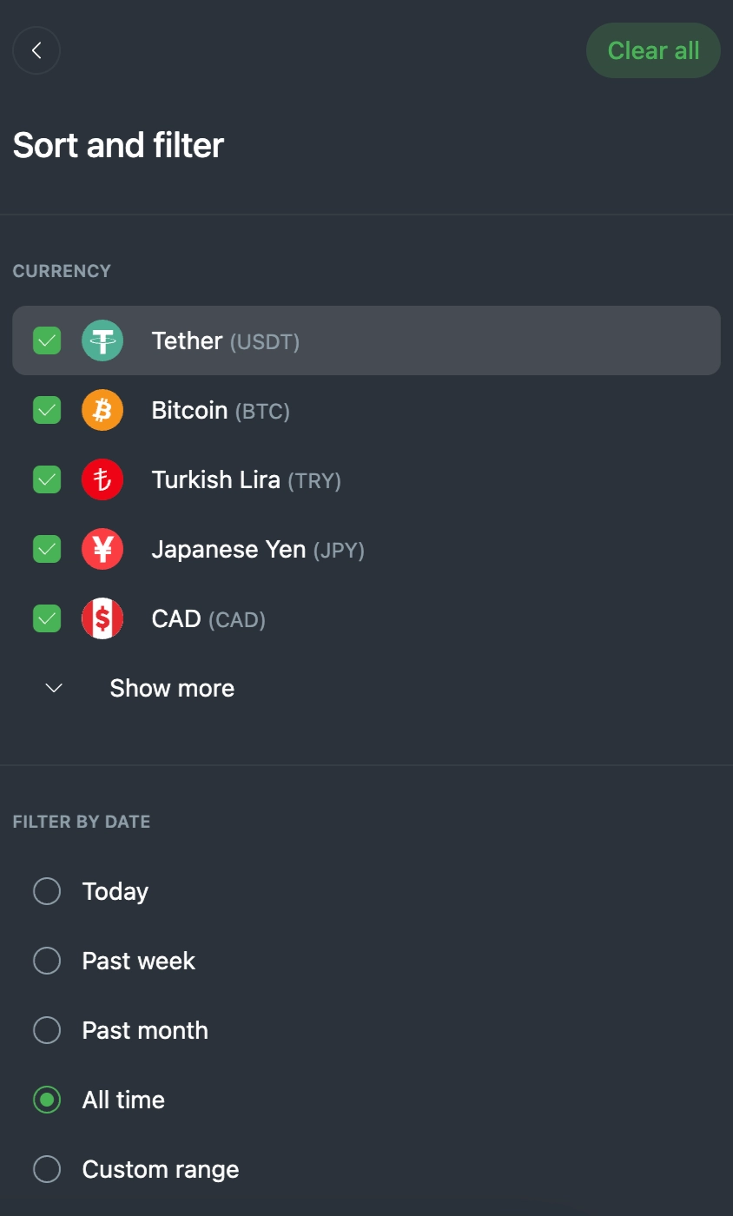Viewport: 733px width, 1216px height.
Task: Click the Bitcoin (BTC) row label
Action: (x=221, y=410)
